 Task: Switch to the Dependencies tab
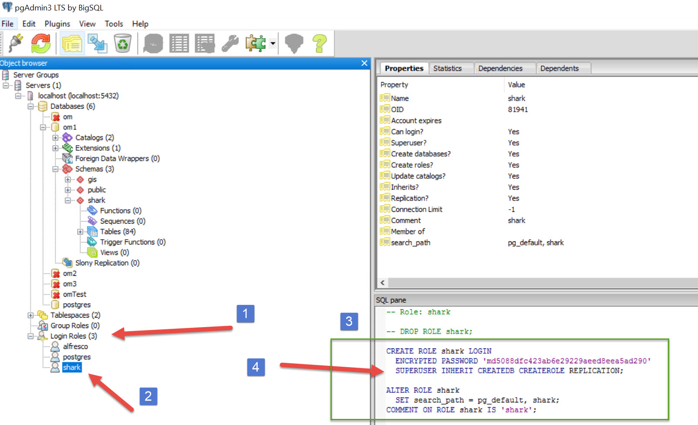coord(500,68)
